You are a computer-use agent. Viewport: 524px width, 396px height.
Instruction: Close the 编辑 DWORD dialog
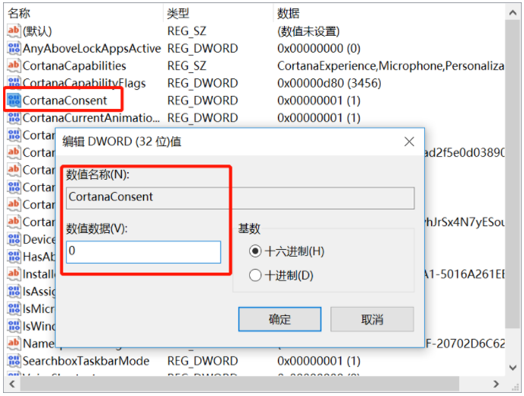click(x=409, y=142)
